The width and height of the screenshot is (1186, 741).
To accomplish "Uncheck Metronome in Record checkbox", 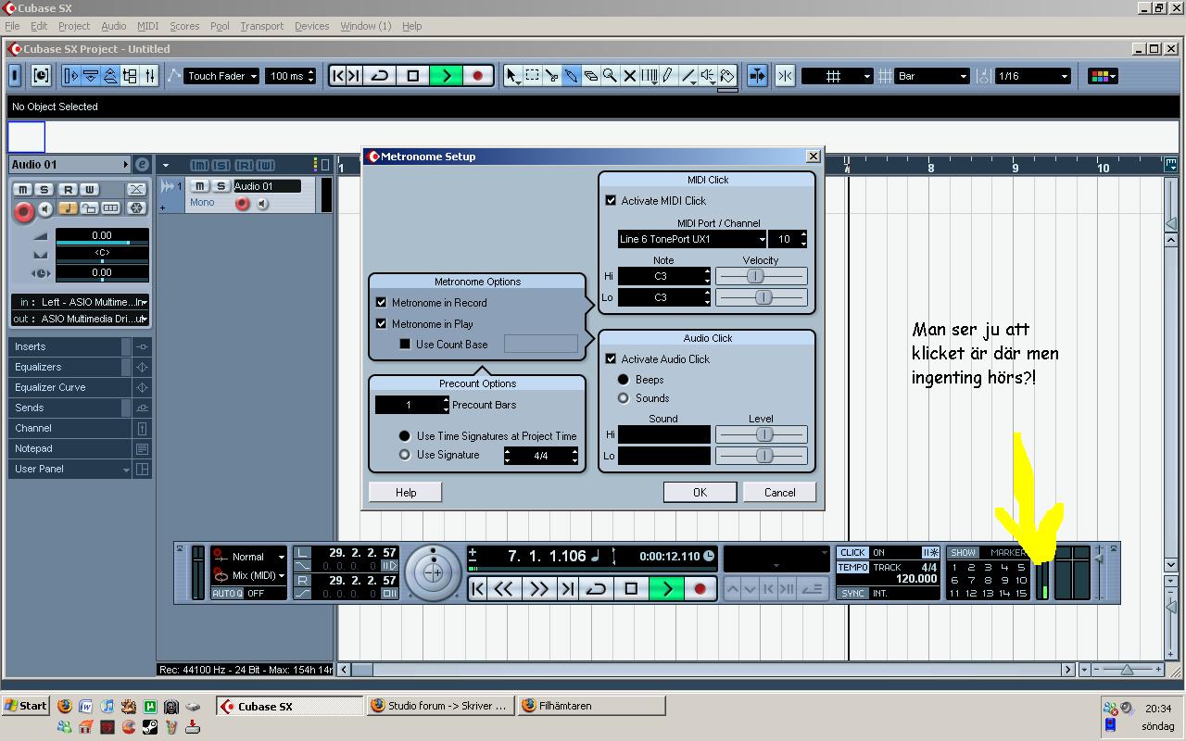I will click(x=381, y=303).
